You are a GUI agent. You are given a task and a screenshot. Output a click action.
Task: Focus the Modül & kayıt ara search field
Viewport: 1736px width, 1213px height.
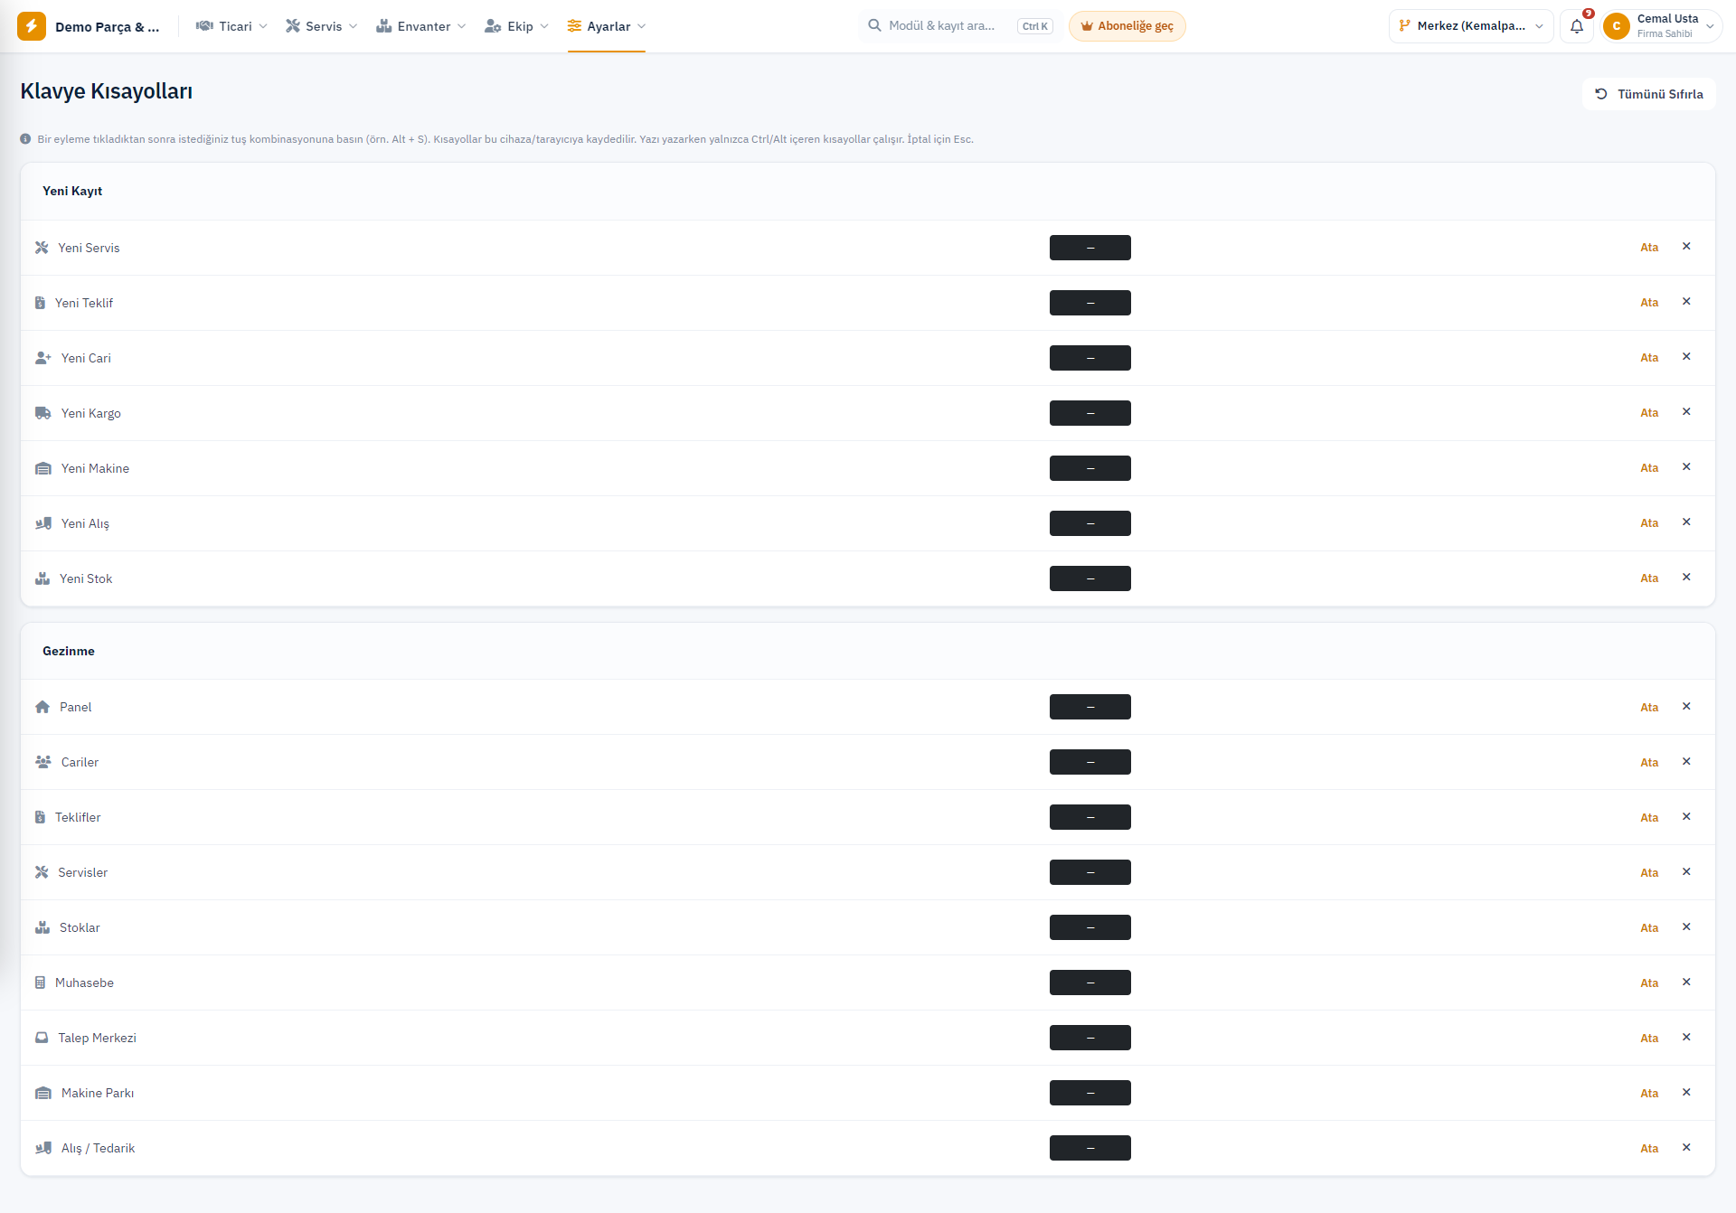tap(959, 26)
